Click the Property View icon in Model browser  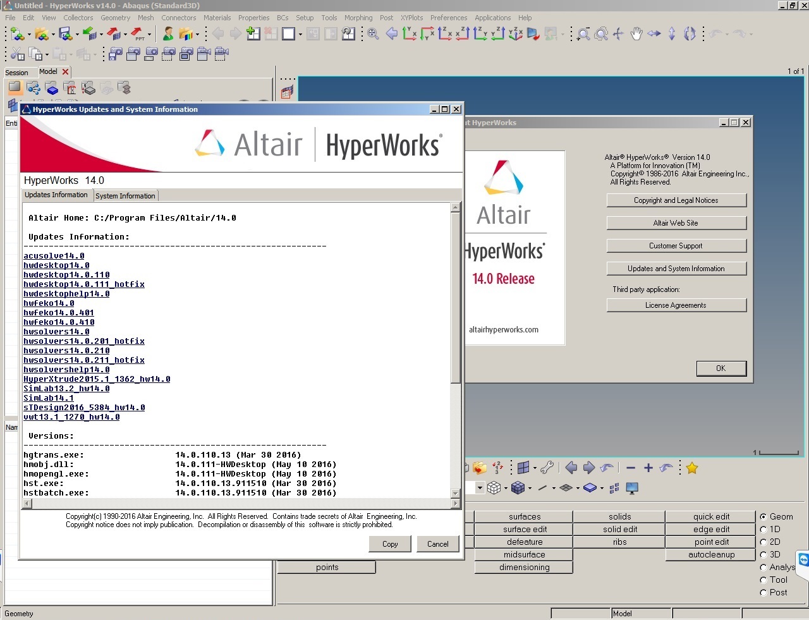pyautogui.click(x=88, y=88)
